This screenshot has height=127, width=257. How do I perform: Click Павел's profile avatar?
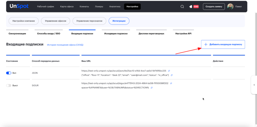point(230,7)
